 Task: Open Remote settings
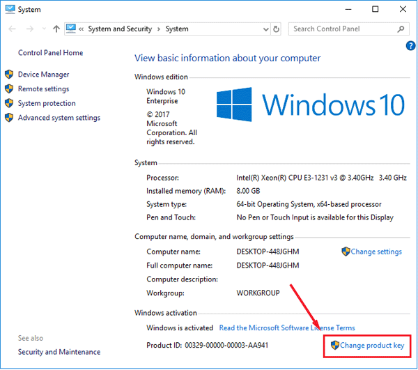(x=43, y=88)
